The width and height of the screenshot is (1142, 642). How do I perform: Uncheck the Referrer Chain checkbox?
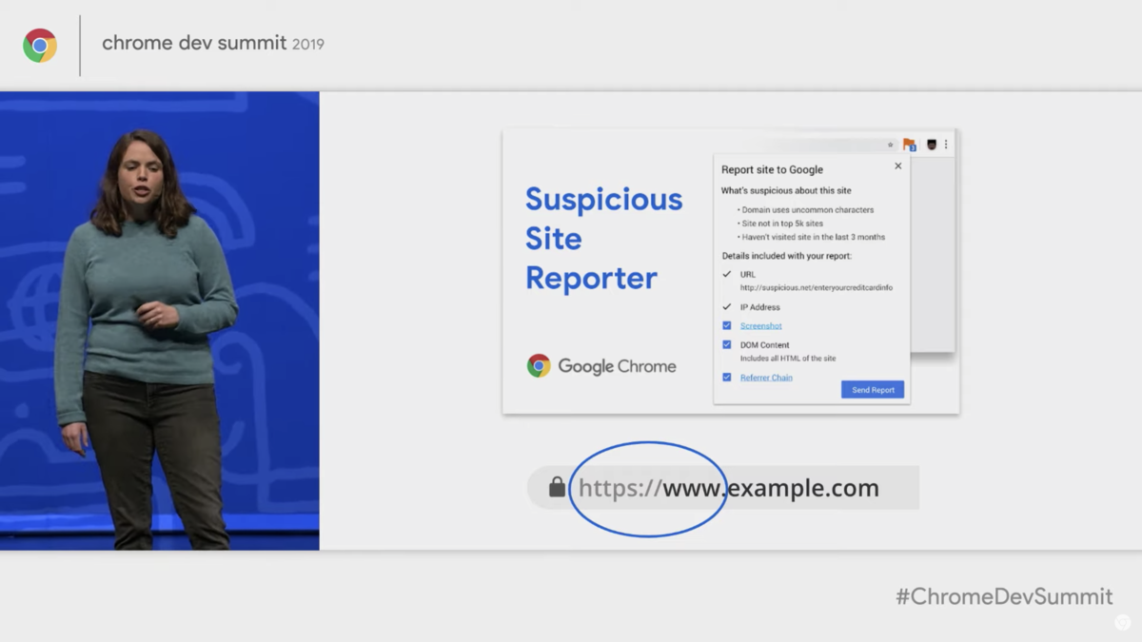[727, 378]
